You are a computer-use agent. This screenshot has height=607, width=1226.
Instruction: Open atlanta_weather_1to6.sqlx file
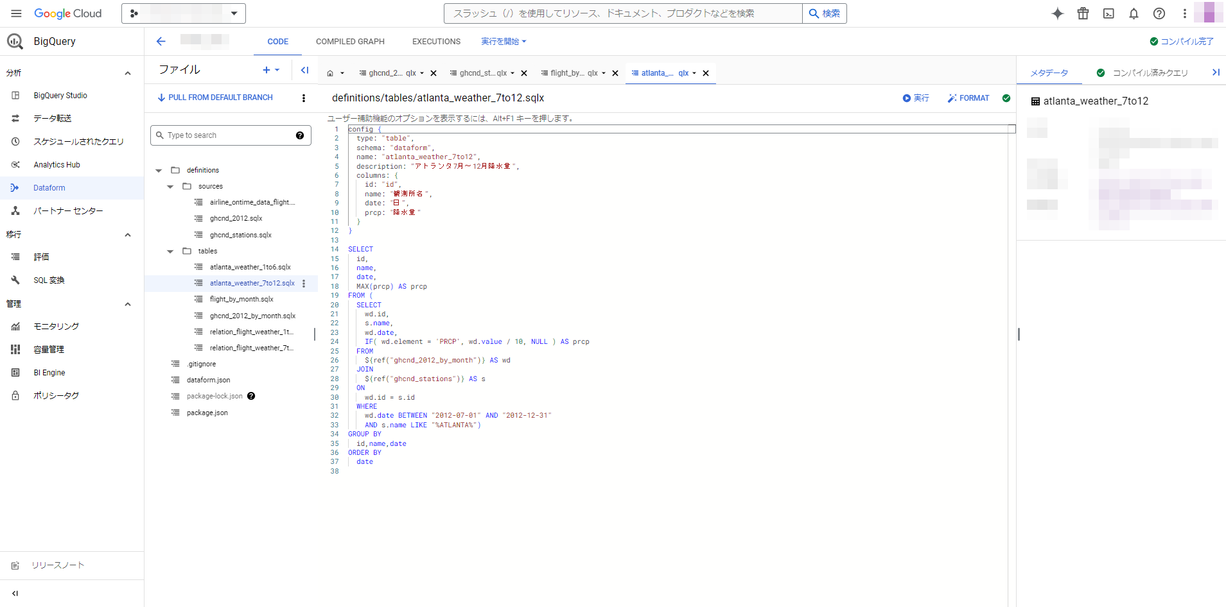250,268
